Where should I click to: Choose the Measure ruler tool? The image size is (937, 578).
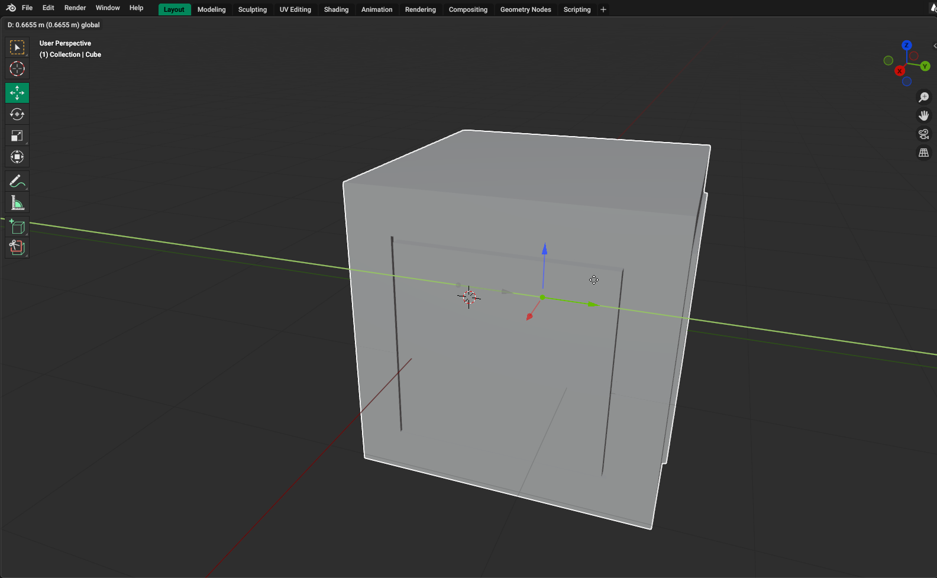17,203
